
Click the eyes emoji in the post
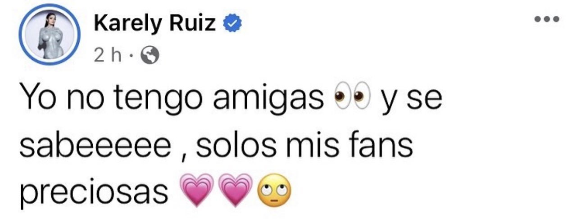click(x=350, y=98)
